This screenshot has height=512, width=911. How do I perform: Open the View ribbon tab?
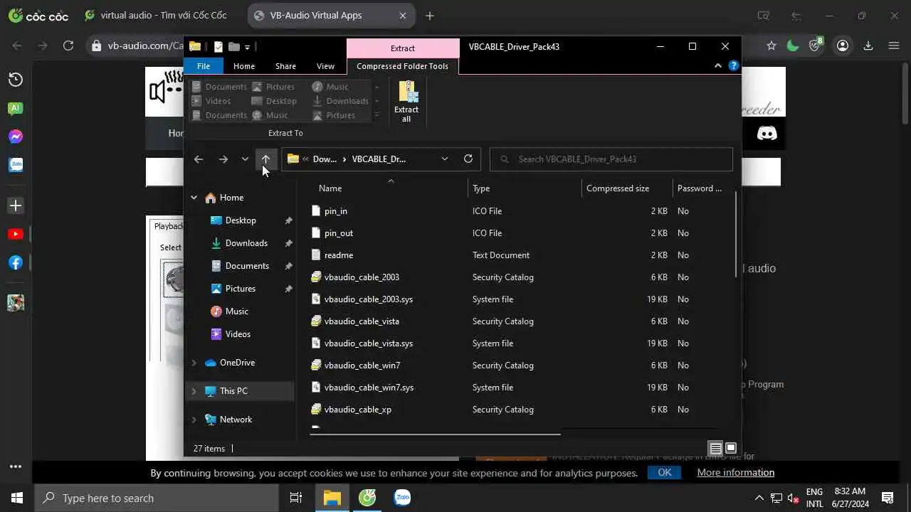[325, 66]
